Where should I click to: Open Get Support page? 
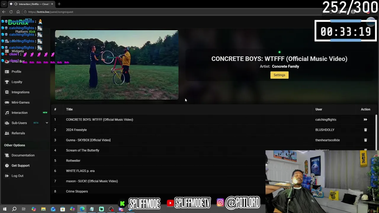click(x=20, y=166)
